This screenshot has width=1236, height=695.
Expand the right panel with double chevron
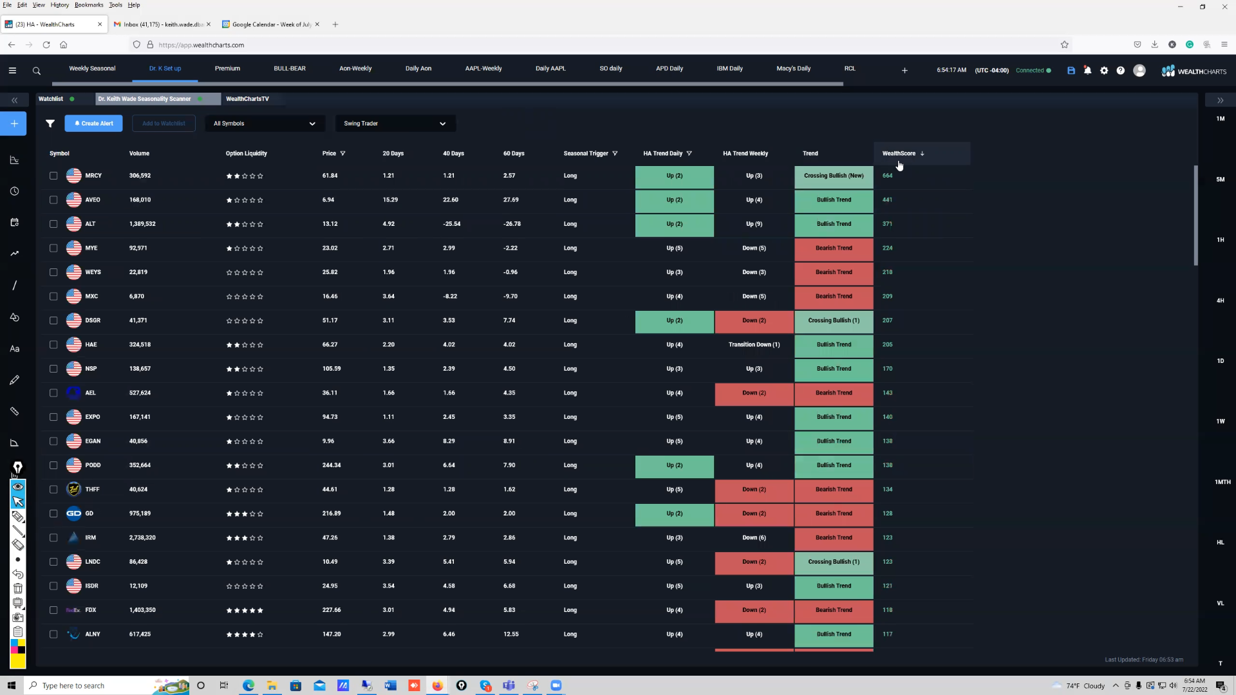point(1220,100)
